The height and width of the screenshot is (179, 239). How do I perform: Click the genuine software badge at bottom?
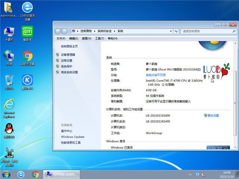[x=218, y=147]
